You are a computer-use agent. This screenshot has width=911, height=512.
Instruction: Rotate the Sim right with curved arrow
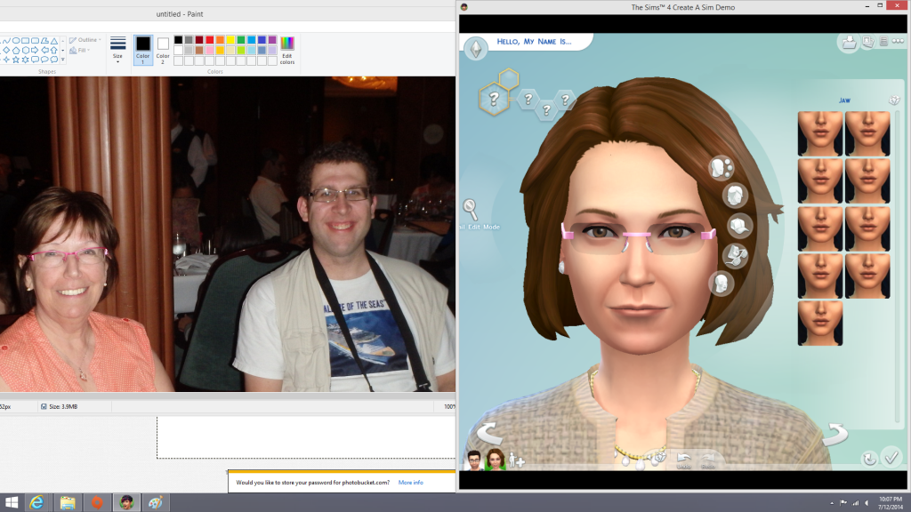click(834, 434)
